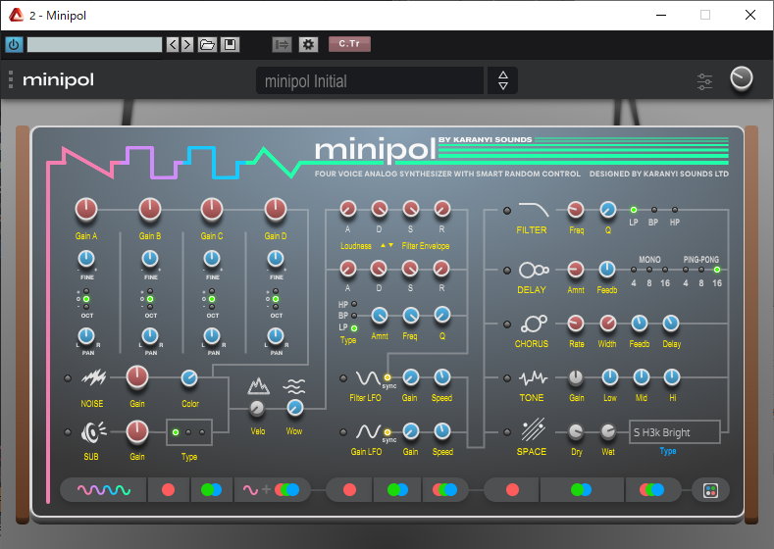Open the minipol side menu dots
The image size is (774, 549).
click(x=11, y=79)
